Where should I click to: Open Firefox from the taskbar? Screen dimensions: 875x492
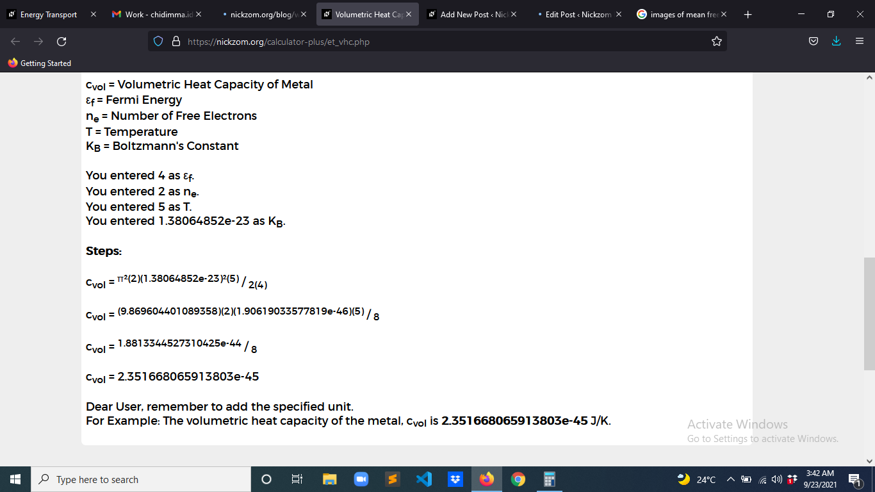pos(487,479)
